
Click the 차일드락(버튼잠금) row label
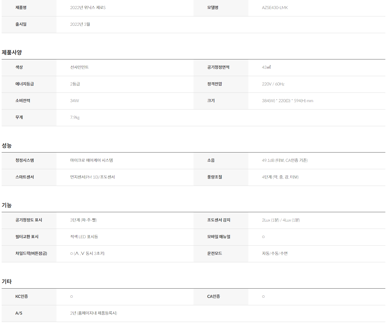click(31, 254)
